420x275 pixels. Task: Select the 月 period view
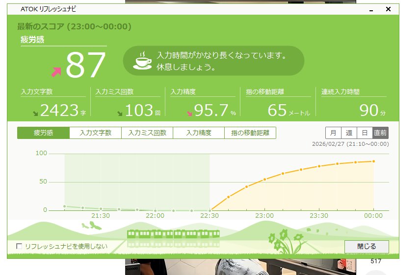pos(333,133)
